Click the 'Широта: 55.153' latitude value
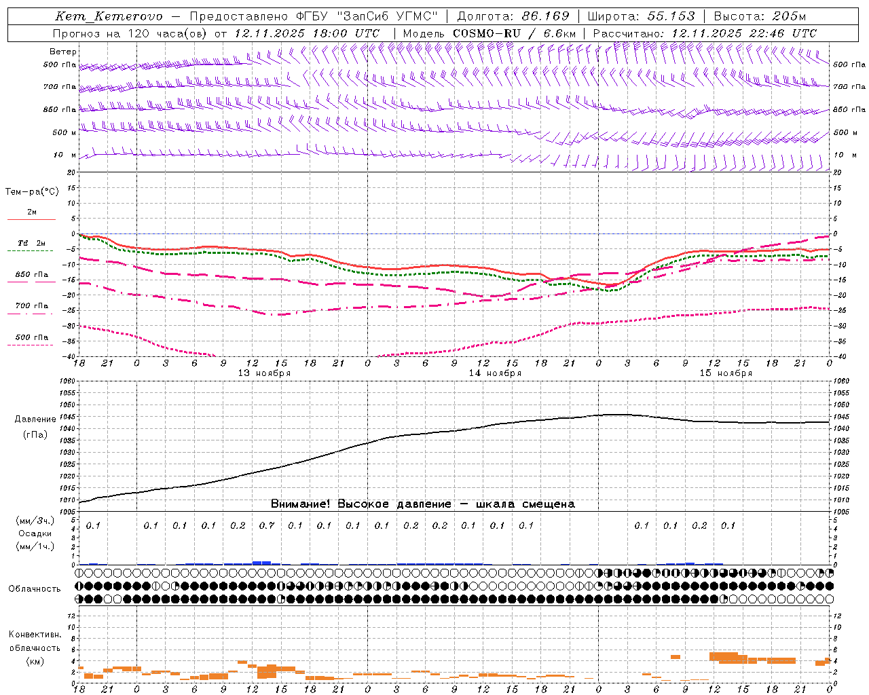 [642, 16]
